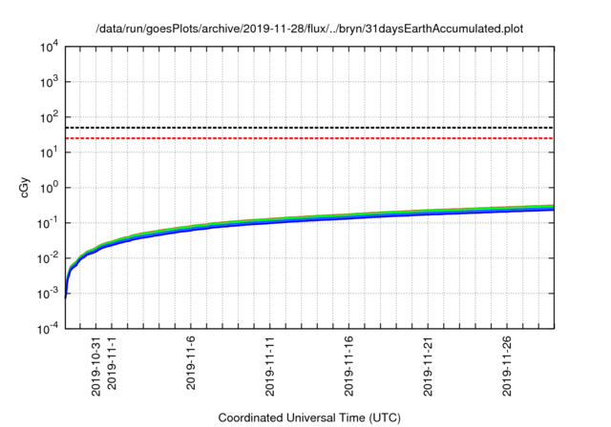Select the 2019-11-16 date tick label
Viewport: 611px width, 427px height.
tap(349, 360)
